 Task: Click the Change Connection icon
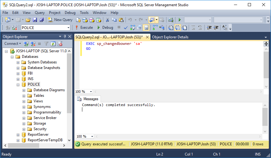pos(15,28)
